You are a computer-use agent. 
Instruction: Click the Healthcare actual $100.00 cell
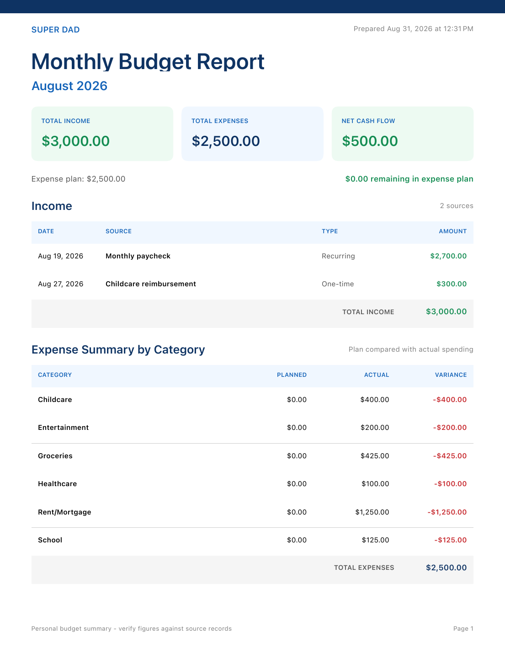[375, 484]
